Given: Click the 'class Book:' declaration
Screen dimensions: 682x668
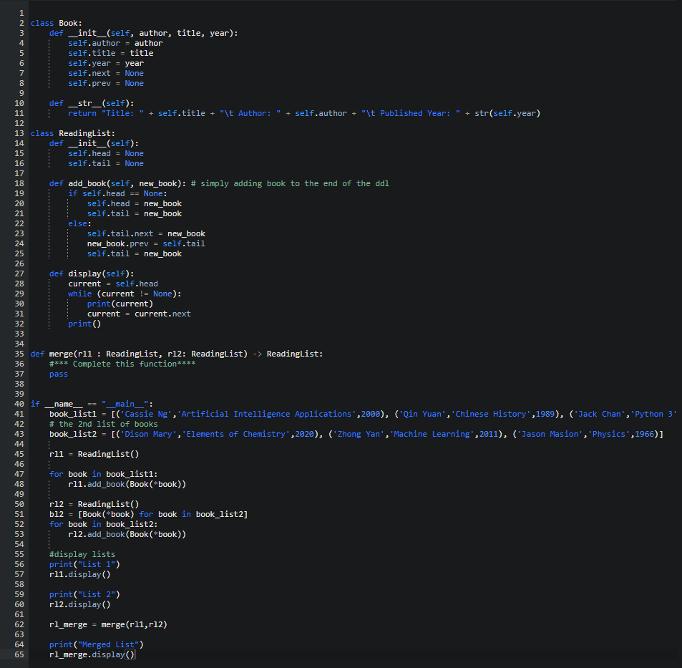Looking at the screenshot, I should tap(56, 23).
